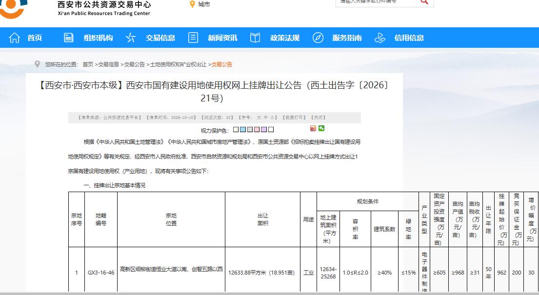Viewport: 539px width, 295px height.
Task: Click the heading 一、挂牌出让宗地基本情况
Action: click(x=115, y=185)
